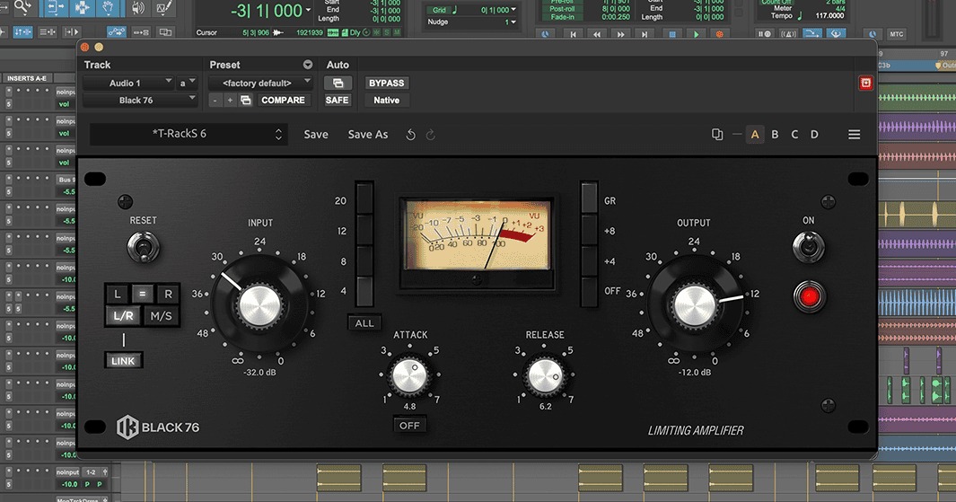Toggle the equals channel link button

[x=143, y=294]
